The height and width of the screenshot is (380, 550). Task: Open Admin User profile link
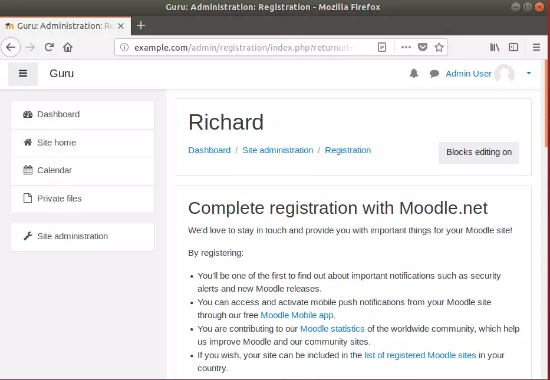coord(468,74)
